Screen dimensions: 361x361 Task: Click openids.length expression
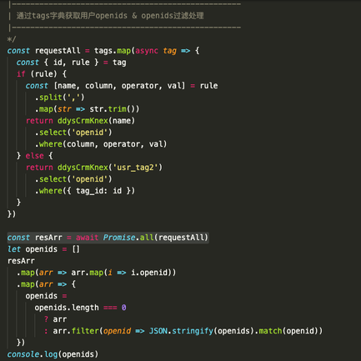67,308
